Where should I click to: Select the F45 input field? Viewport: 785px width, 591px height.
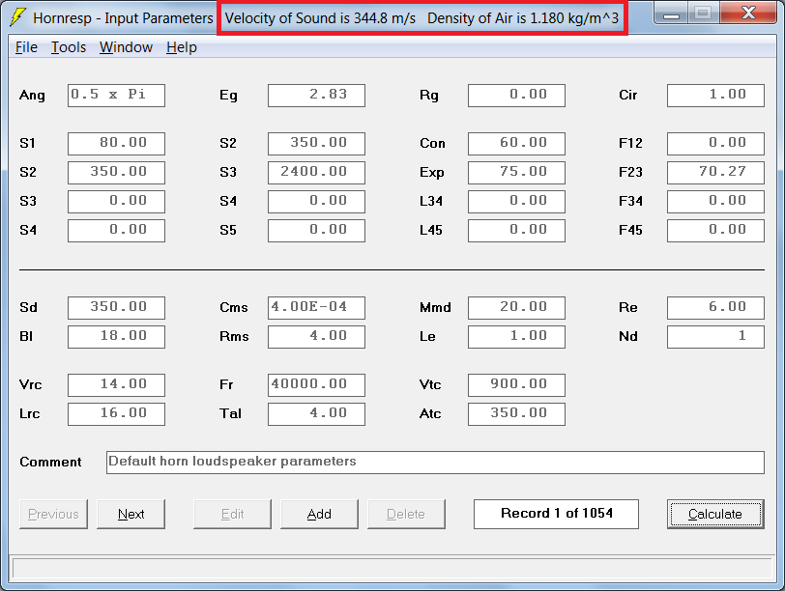[x=715, y=231]
